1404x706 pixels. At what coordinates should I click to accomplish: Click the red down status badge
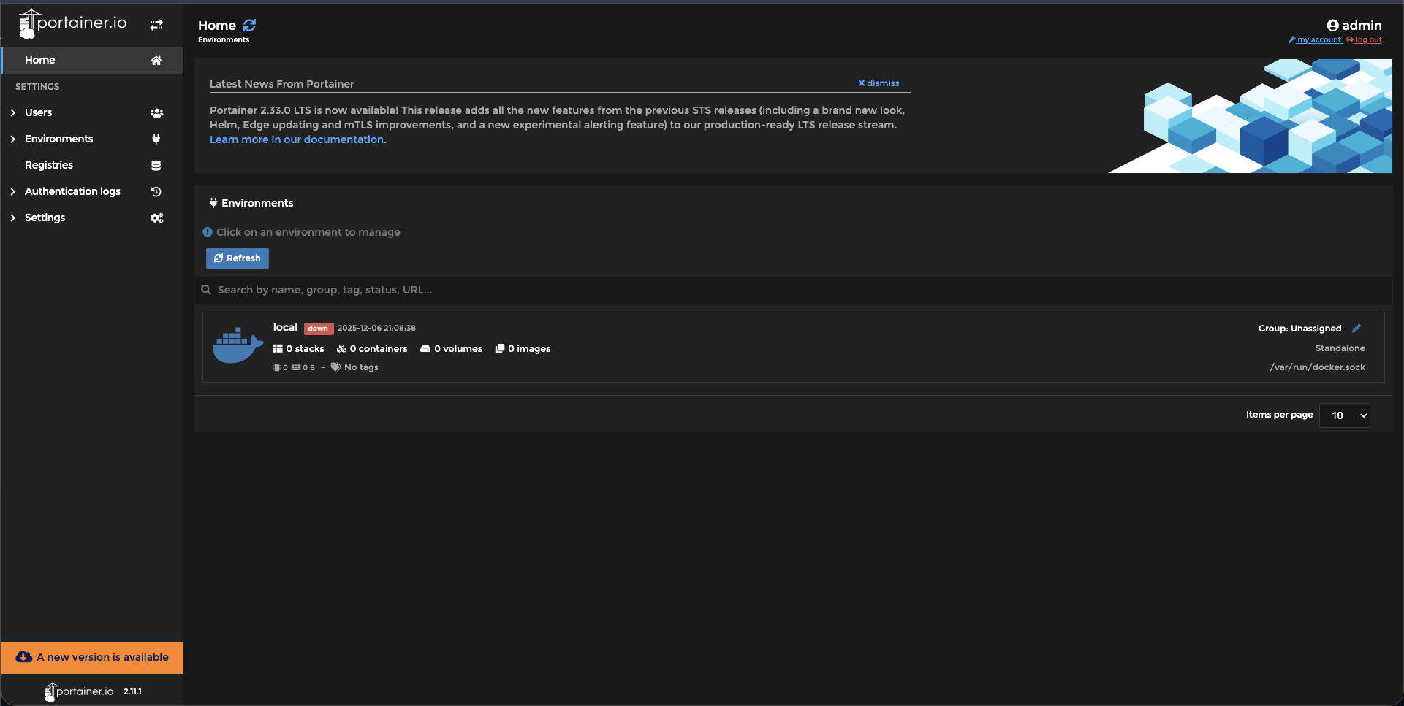(x=318, y=329)
